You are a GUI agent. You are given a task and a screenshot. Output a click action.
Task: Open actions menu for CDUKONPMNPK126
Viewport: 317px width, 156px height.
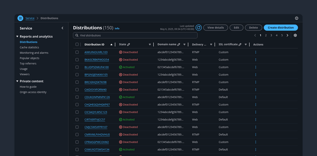256,97
